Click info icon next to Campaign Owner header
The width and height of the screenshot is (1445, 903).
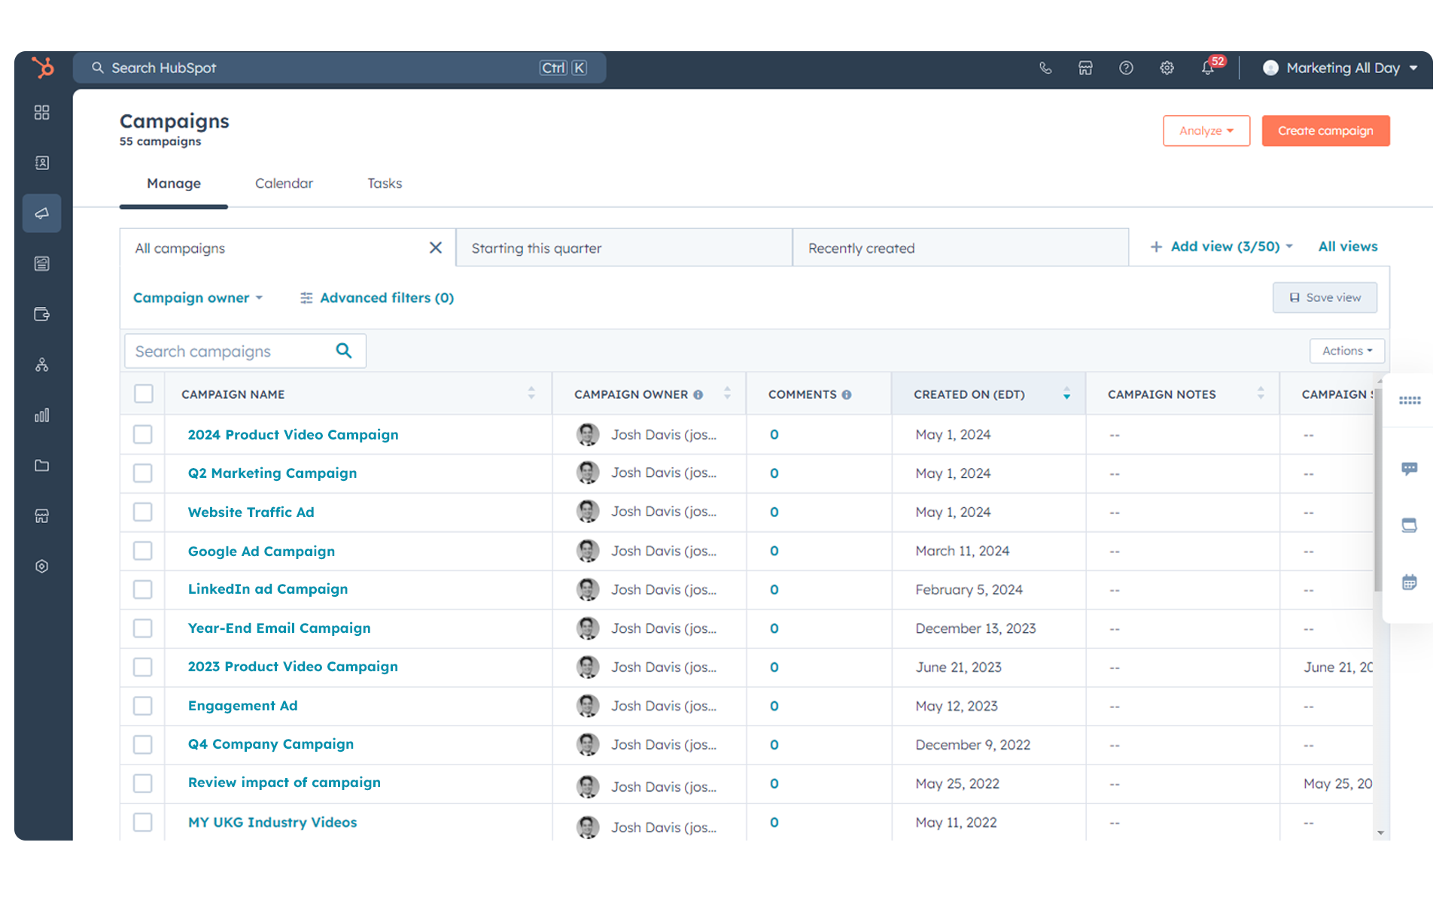click(x=698, y=394)
